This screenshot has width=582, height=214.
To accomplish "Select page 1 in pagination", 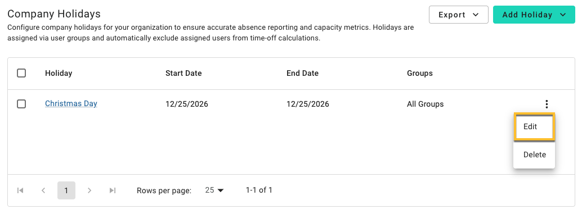I will 66,190.
